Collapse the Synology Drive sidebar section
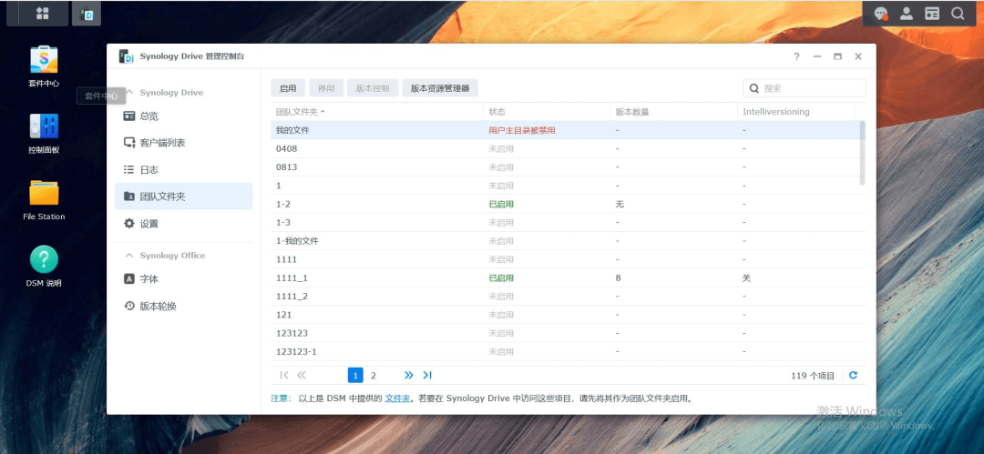This screenshot has height=454, width=984. 128,93
